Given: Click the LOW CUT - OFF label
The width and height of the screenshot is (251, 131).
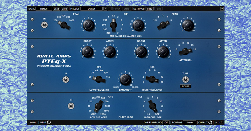Looking at the screenshot, I should (x=98, y=117).
